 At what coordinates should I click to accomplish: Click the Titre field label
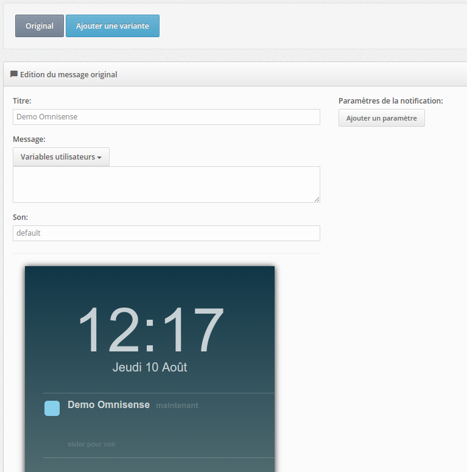[x=22, y=100]
